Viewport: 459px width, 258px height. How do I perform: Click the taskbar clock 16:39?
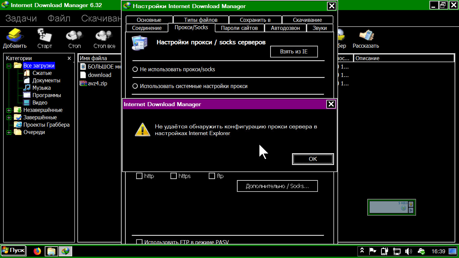[x=439, y=251]
